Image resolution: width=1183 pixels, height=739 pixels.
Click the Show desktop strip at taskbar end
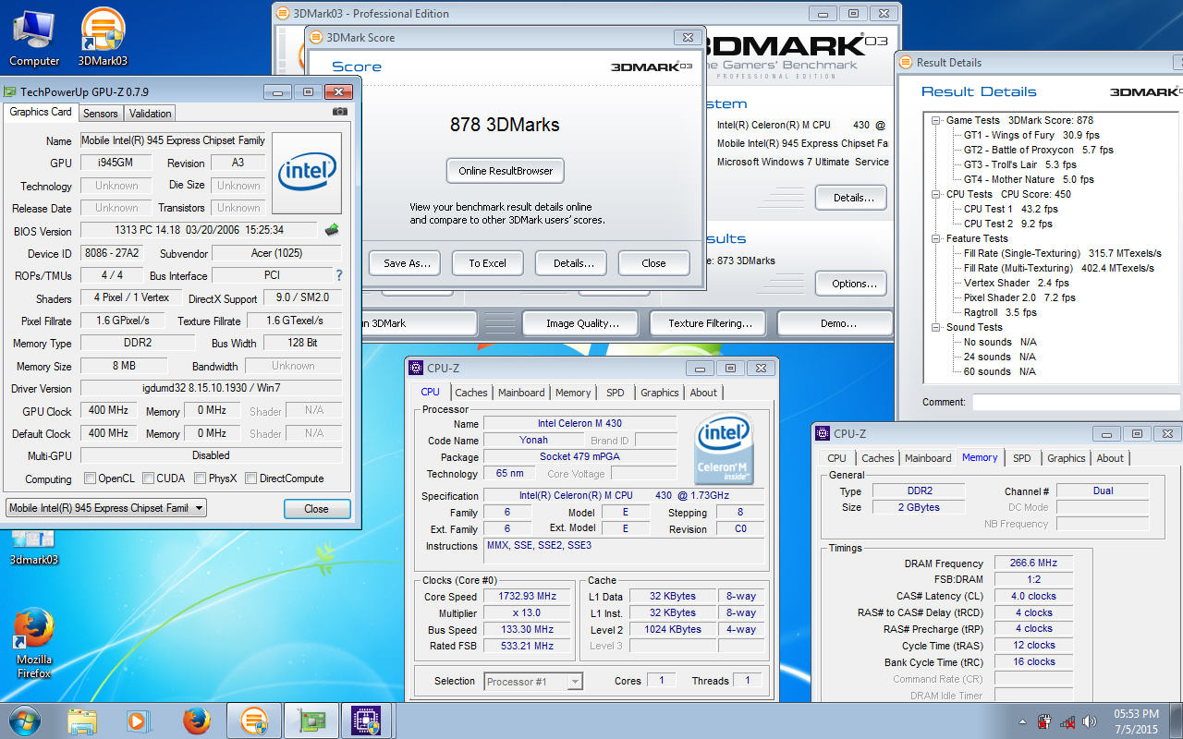1176,721
